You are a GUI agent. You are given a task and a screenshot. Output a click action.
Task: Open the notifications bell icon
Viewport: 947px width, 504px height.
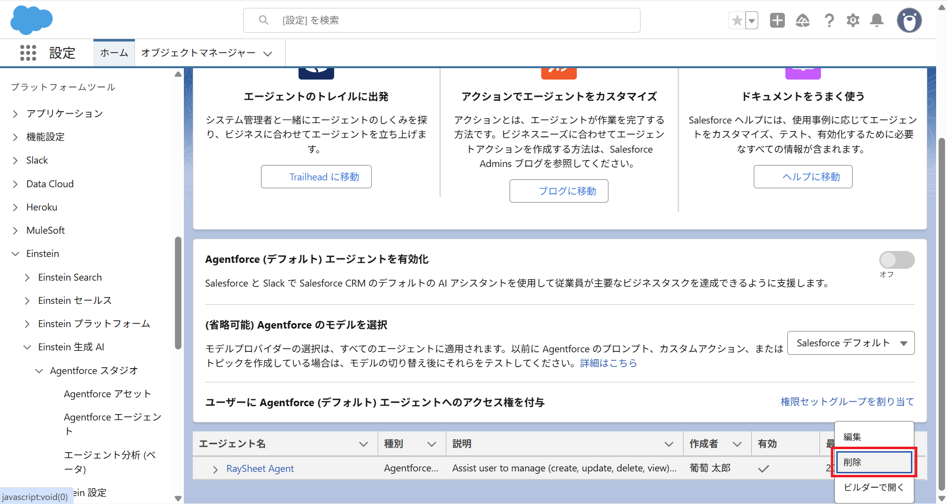[x=877, y=20]
